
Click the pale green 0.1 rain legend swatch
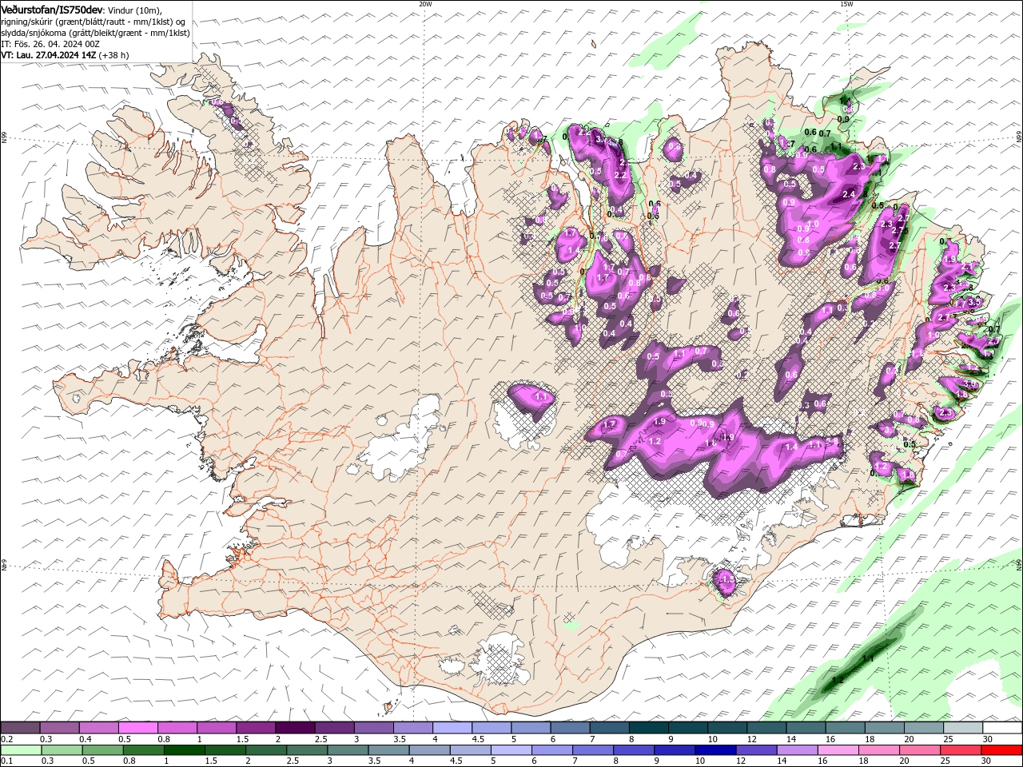(x=21, y=750)
